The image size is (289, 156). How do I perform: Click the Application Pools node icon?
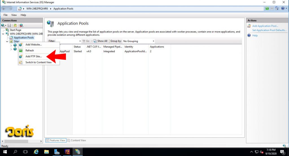(x=11, y=38)
